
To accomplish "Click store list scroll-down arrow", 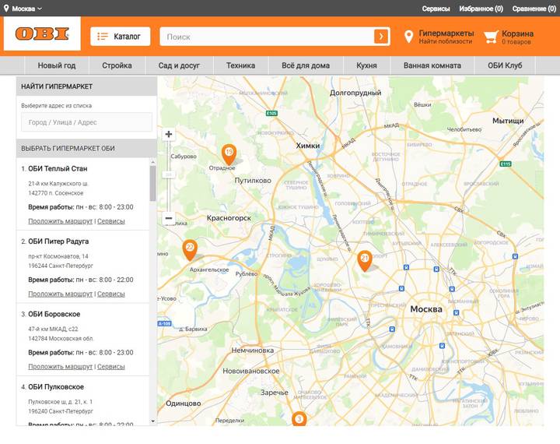I will coord(153,421).
